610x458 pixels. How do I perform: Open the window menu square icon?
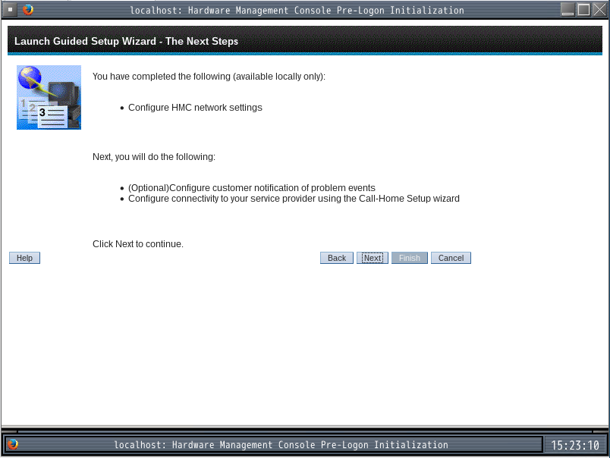pyautogui.click(x=10, y=10)
